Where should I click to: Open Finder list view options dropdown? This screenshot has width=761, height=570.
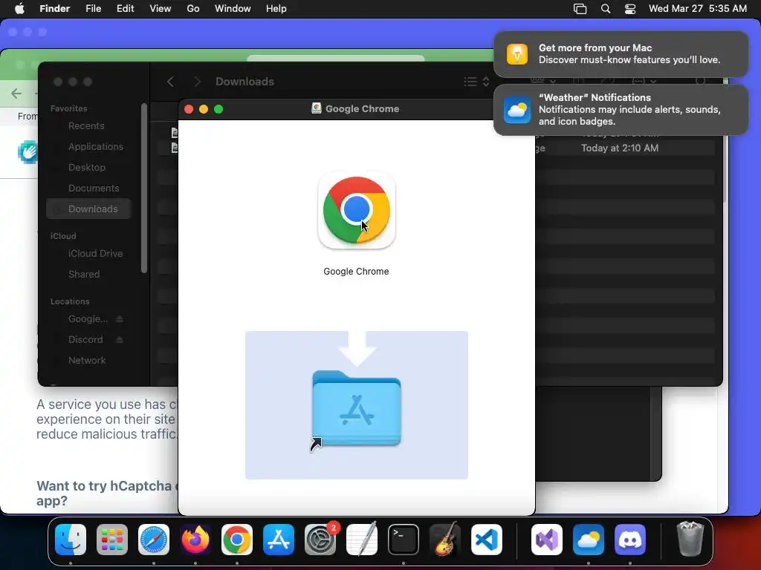pyautogui.click(x=476, y=82)
